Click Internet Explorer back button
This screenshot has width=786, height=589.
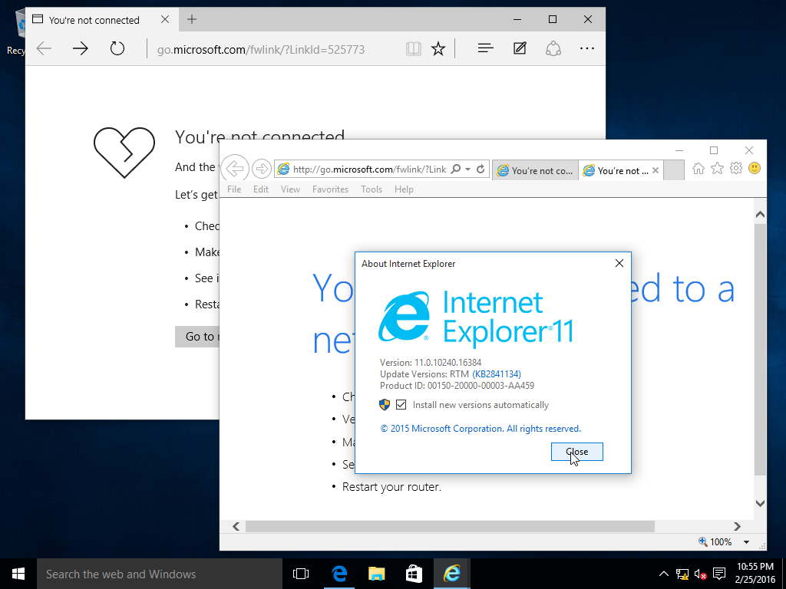click(235, 169)
